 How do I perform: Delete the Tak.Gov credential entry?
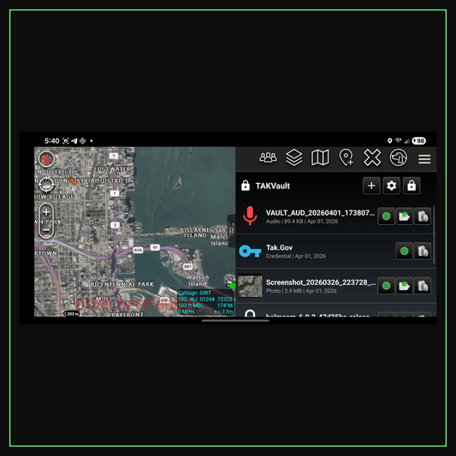click(423, 251)
